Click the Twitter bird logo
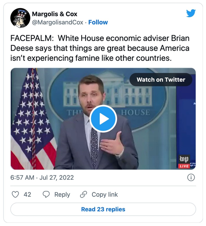 pyautogui.click(x=191, y=13)
